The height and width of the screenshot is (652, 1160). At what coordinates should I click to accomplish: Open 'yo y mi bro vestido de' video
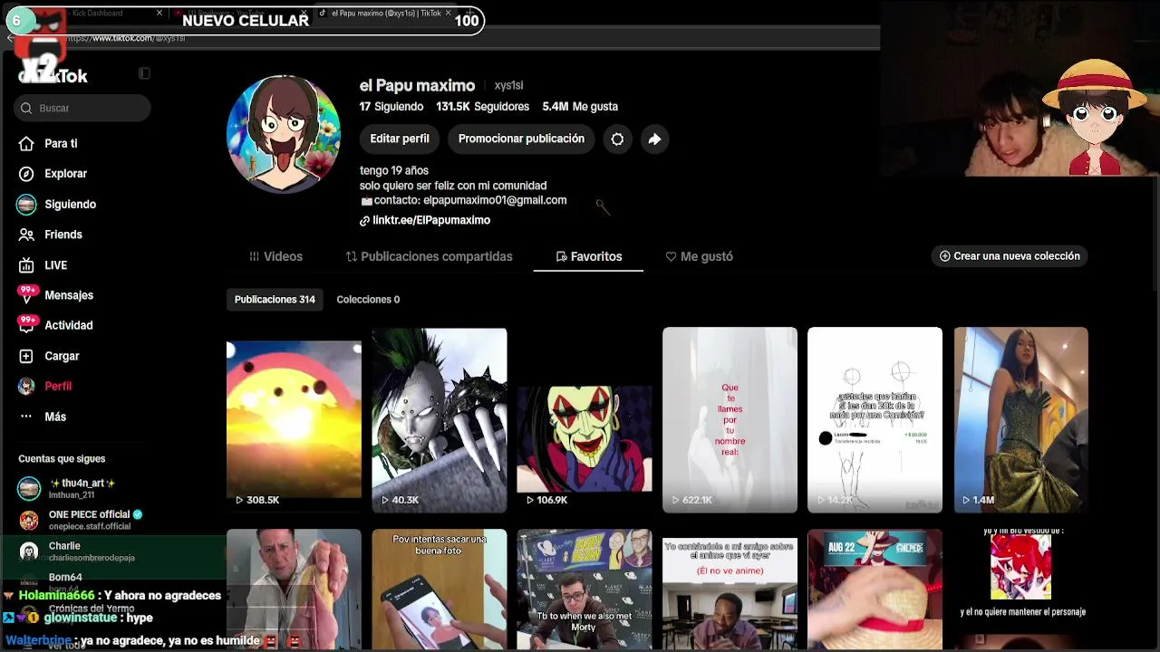(1020, 589)
